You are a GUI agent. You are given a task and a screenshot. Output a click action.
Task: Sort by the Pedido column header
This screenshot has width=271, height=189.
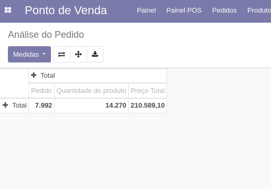tap(41, 91)
